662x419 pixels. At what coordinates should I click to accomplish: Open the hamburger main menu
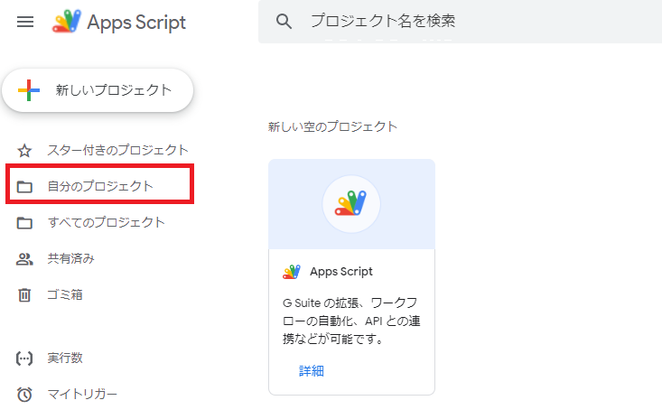(x=25, y=22)
